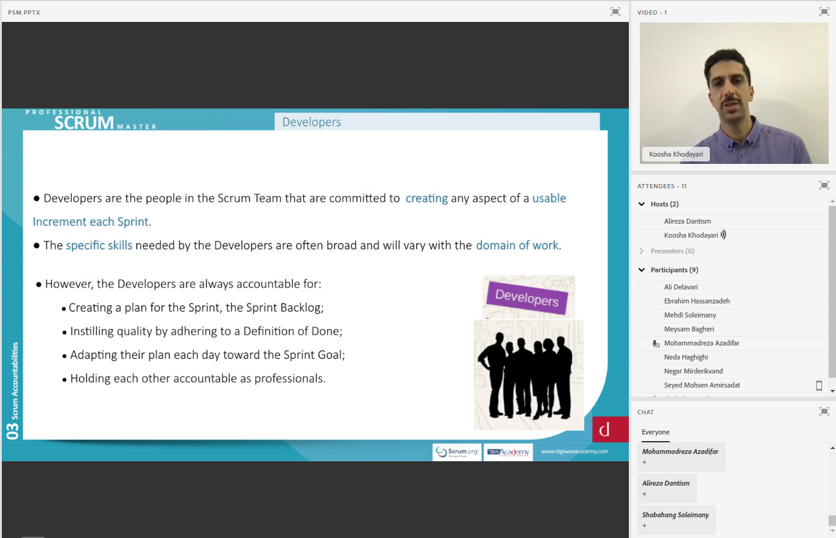Click the speaker icon beside Koosha Khodayari
Viewport: 836px width, 538px height.
point(723,235)
